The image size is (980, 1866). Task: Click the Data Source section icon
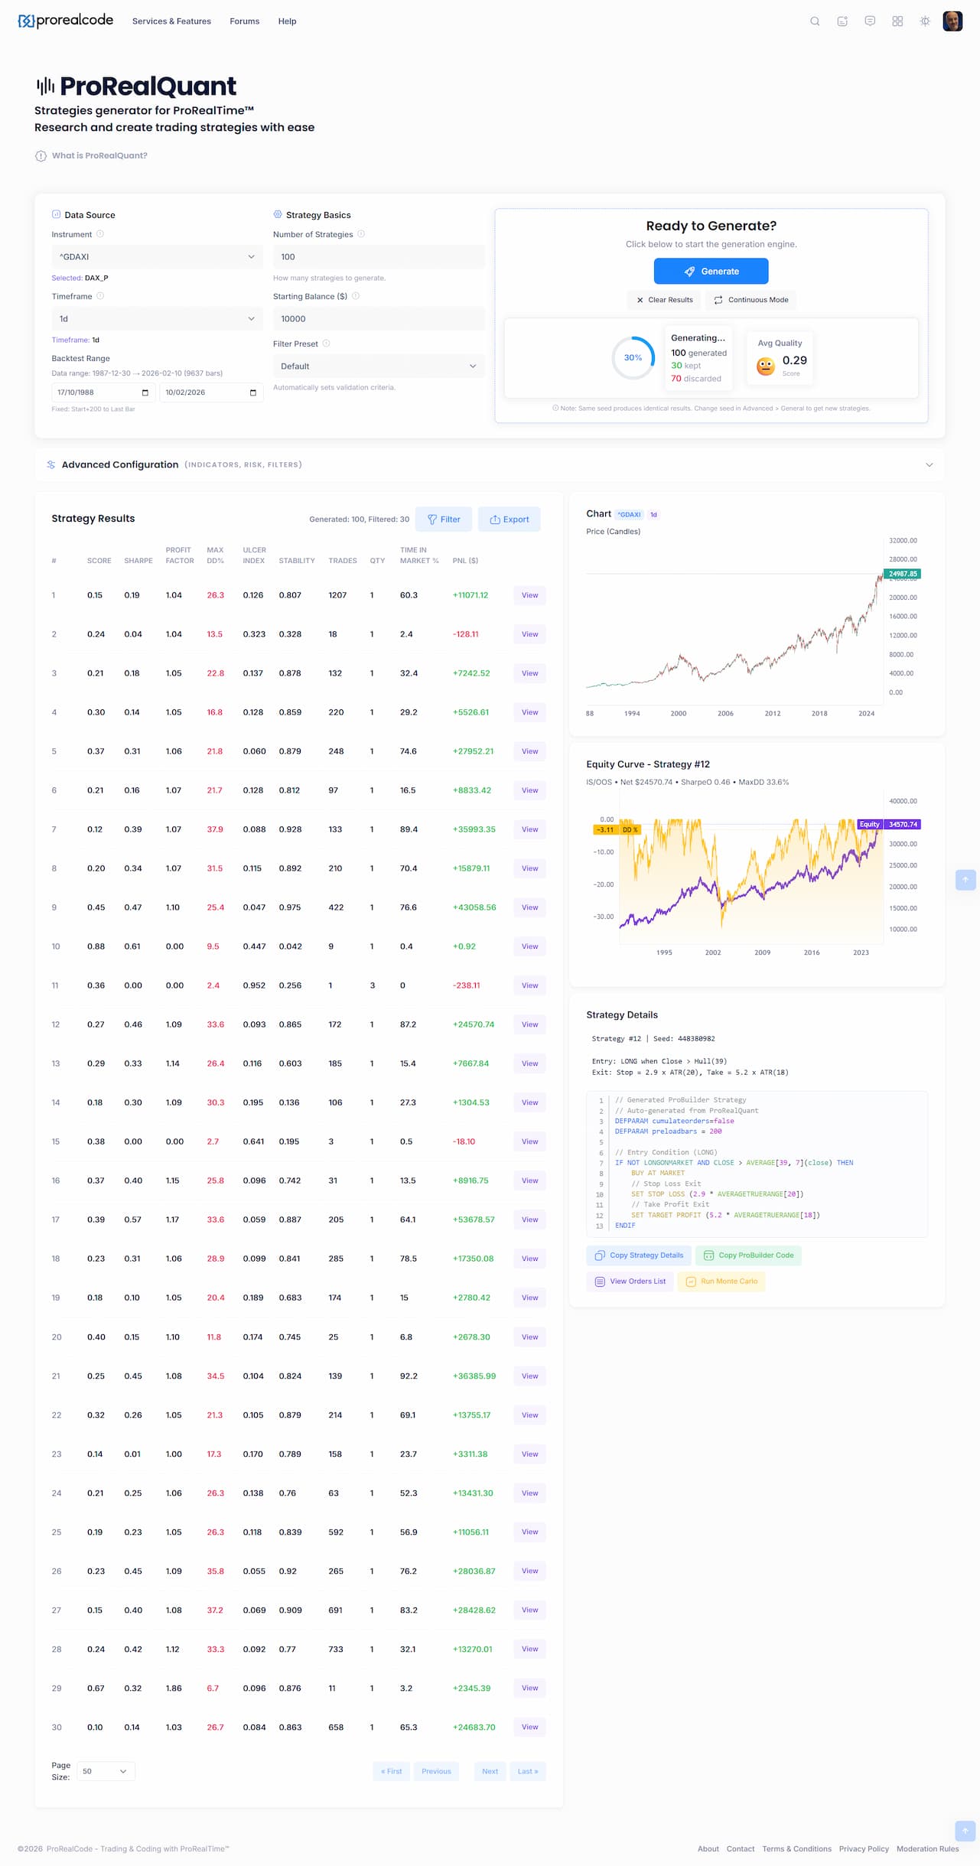(56, 214)
